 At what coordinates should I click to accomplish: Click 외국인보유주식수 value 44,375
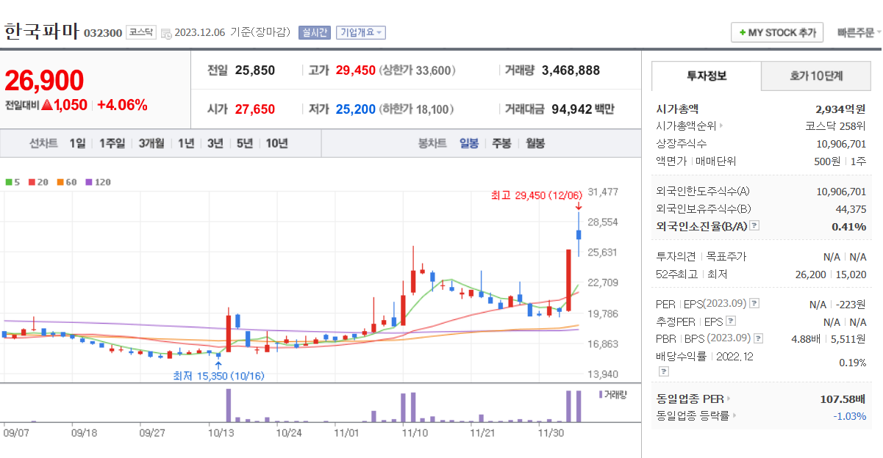point(851,208)
